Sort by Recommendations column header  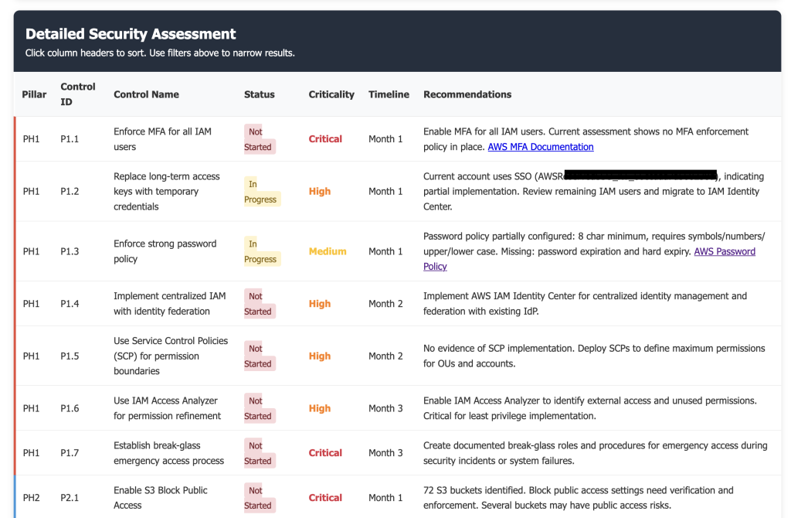(x=467, y=94)
